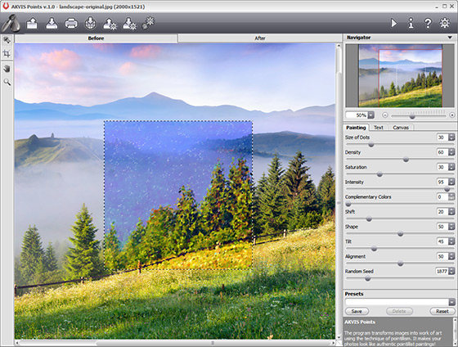Select the quick preview window tool

coord(7,40)
